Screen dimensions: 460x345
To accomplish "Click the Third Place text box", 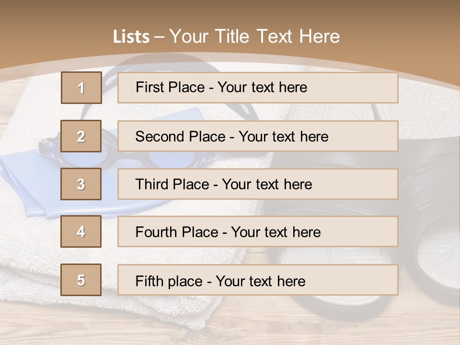I will pos(258,184).
